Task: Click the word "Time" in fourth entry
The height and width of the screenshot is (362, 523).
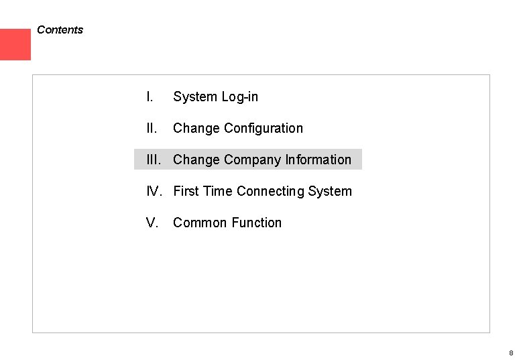Action: [217, 191]
